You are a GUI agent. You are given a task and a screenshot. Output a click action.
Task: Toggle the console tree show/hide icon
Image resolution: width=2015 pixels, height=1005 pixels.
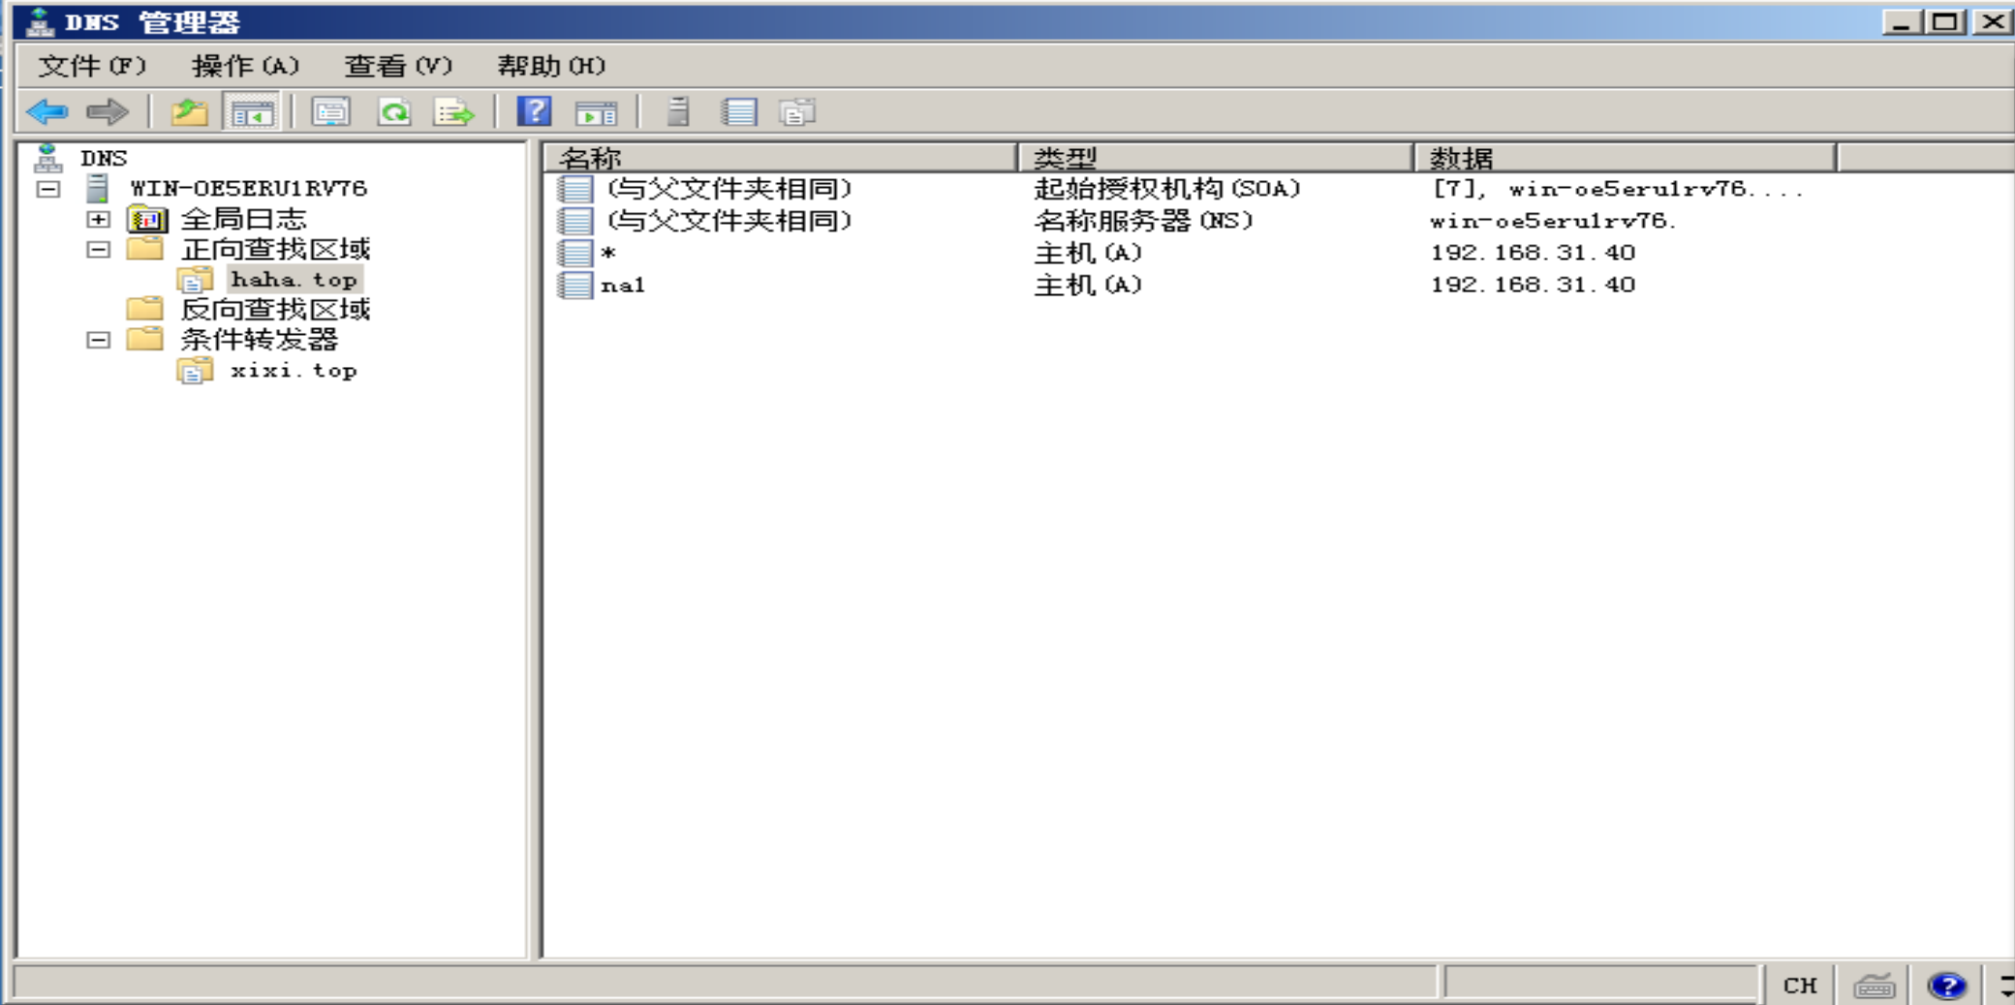[253, 110]
